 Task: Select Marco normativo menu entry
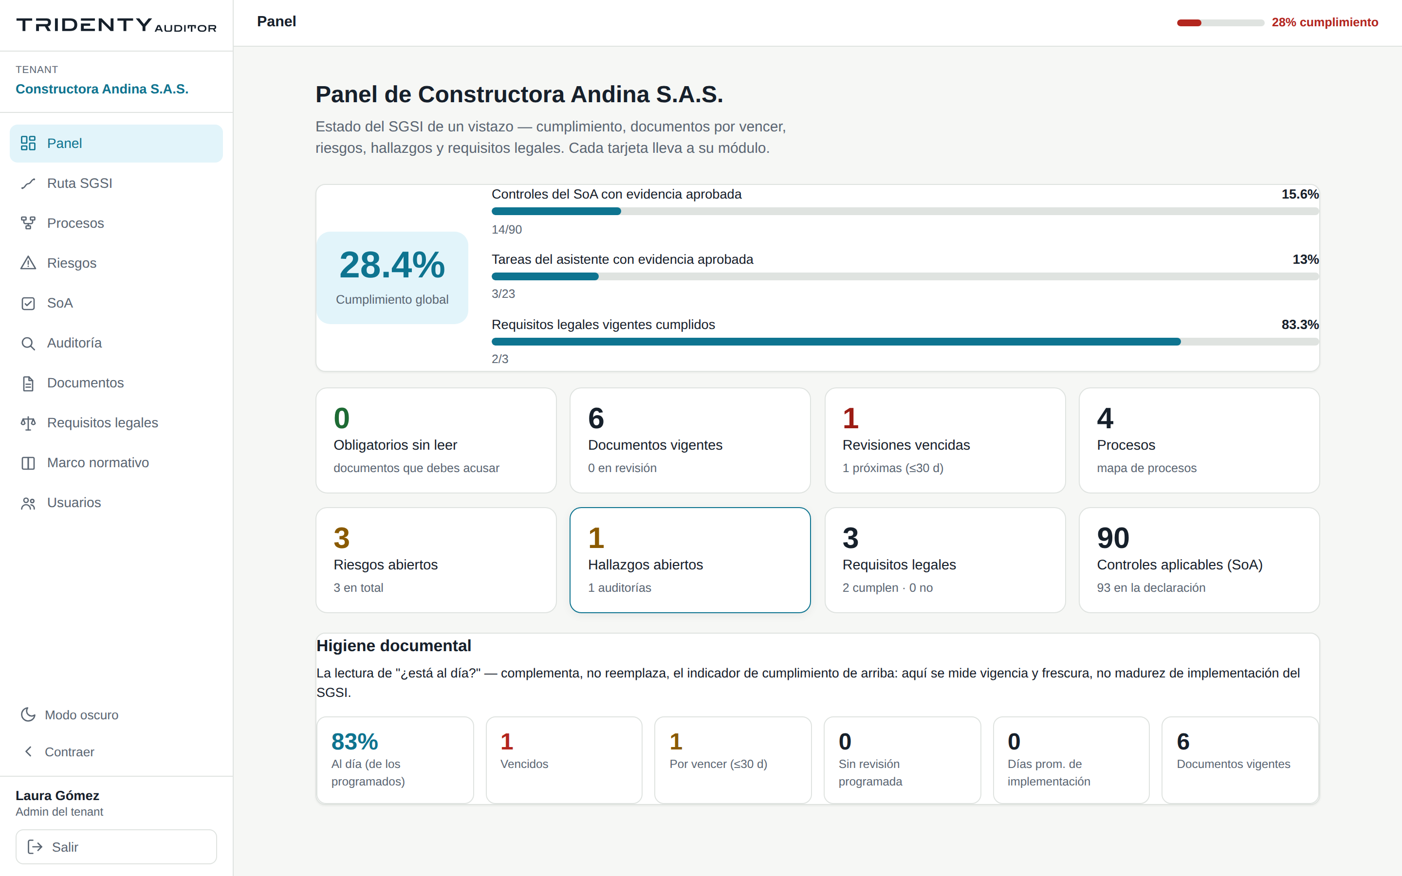(116, 463)
